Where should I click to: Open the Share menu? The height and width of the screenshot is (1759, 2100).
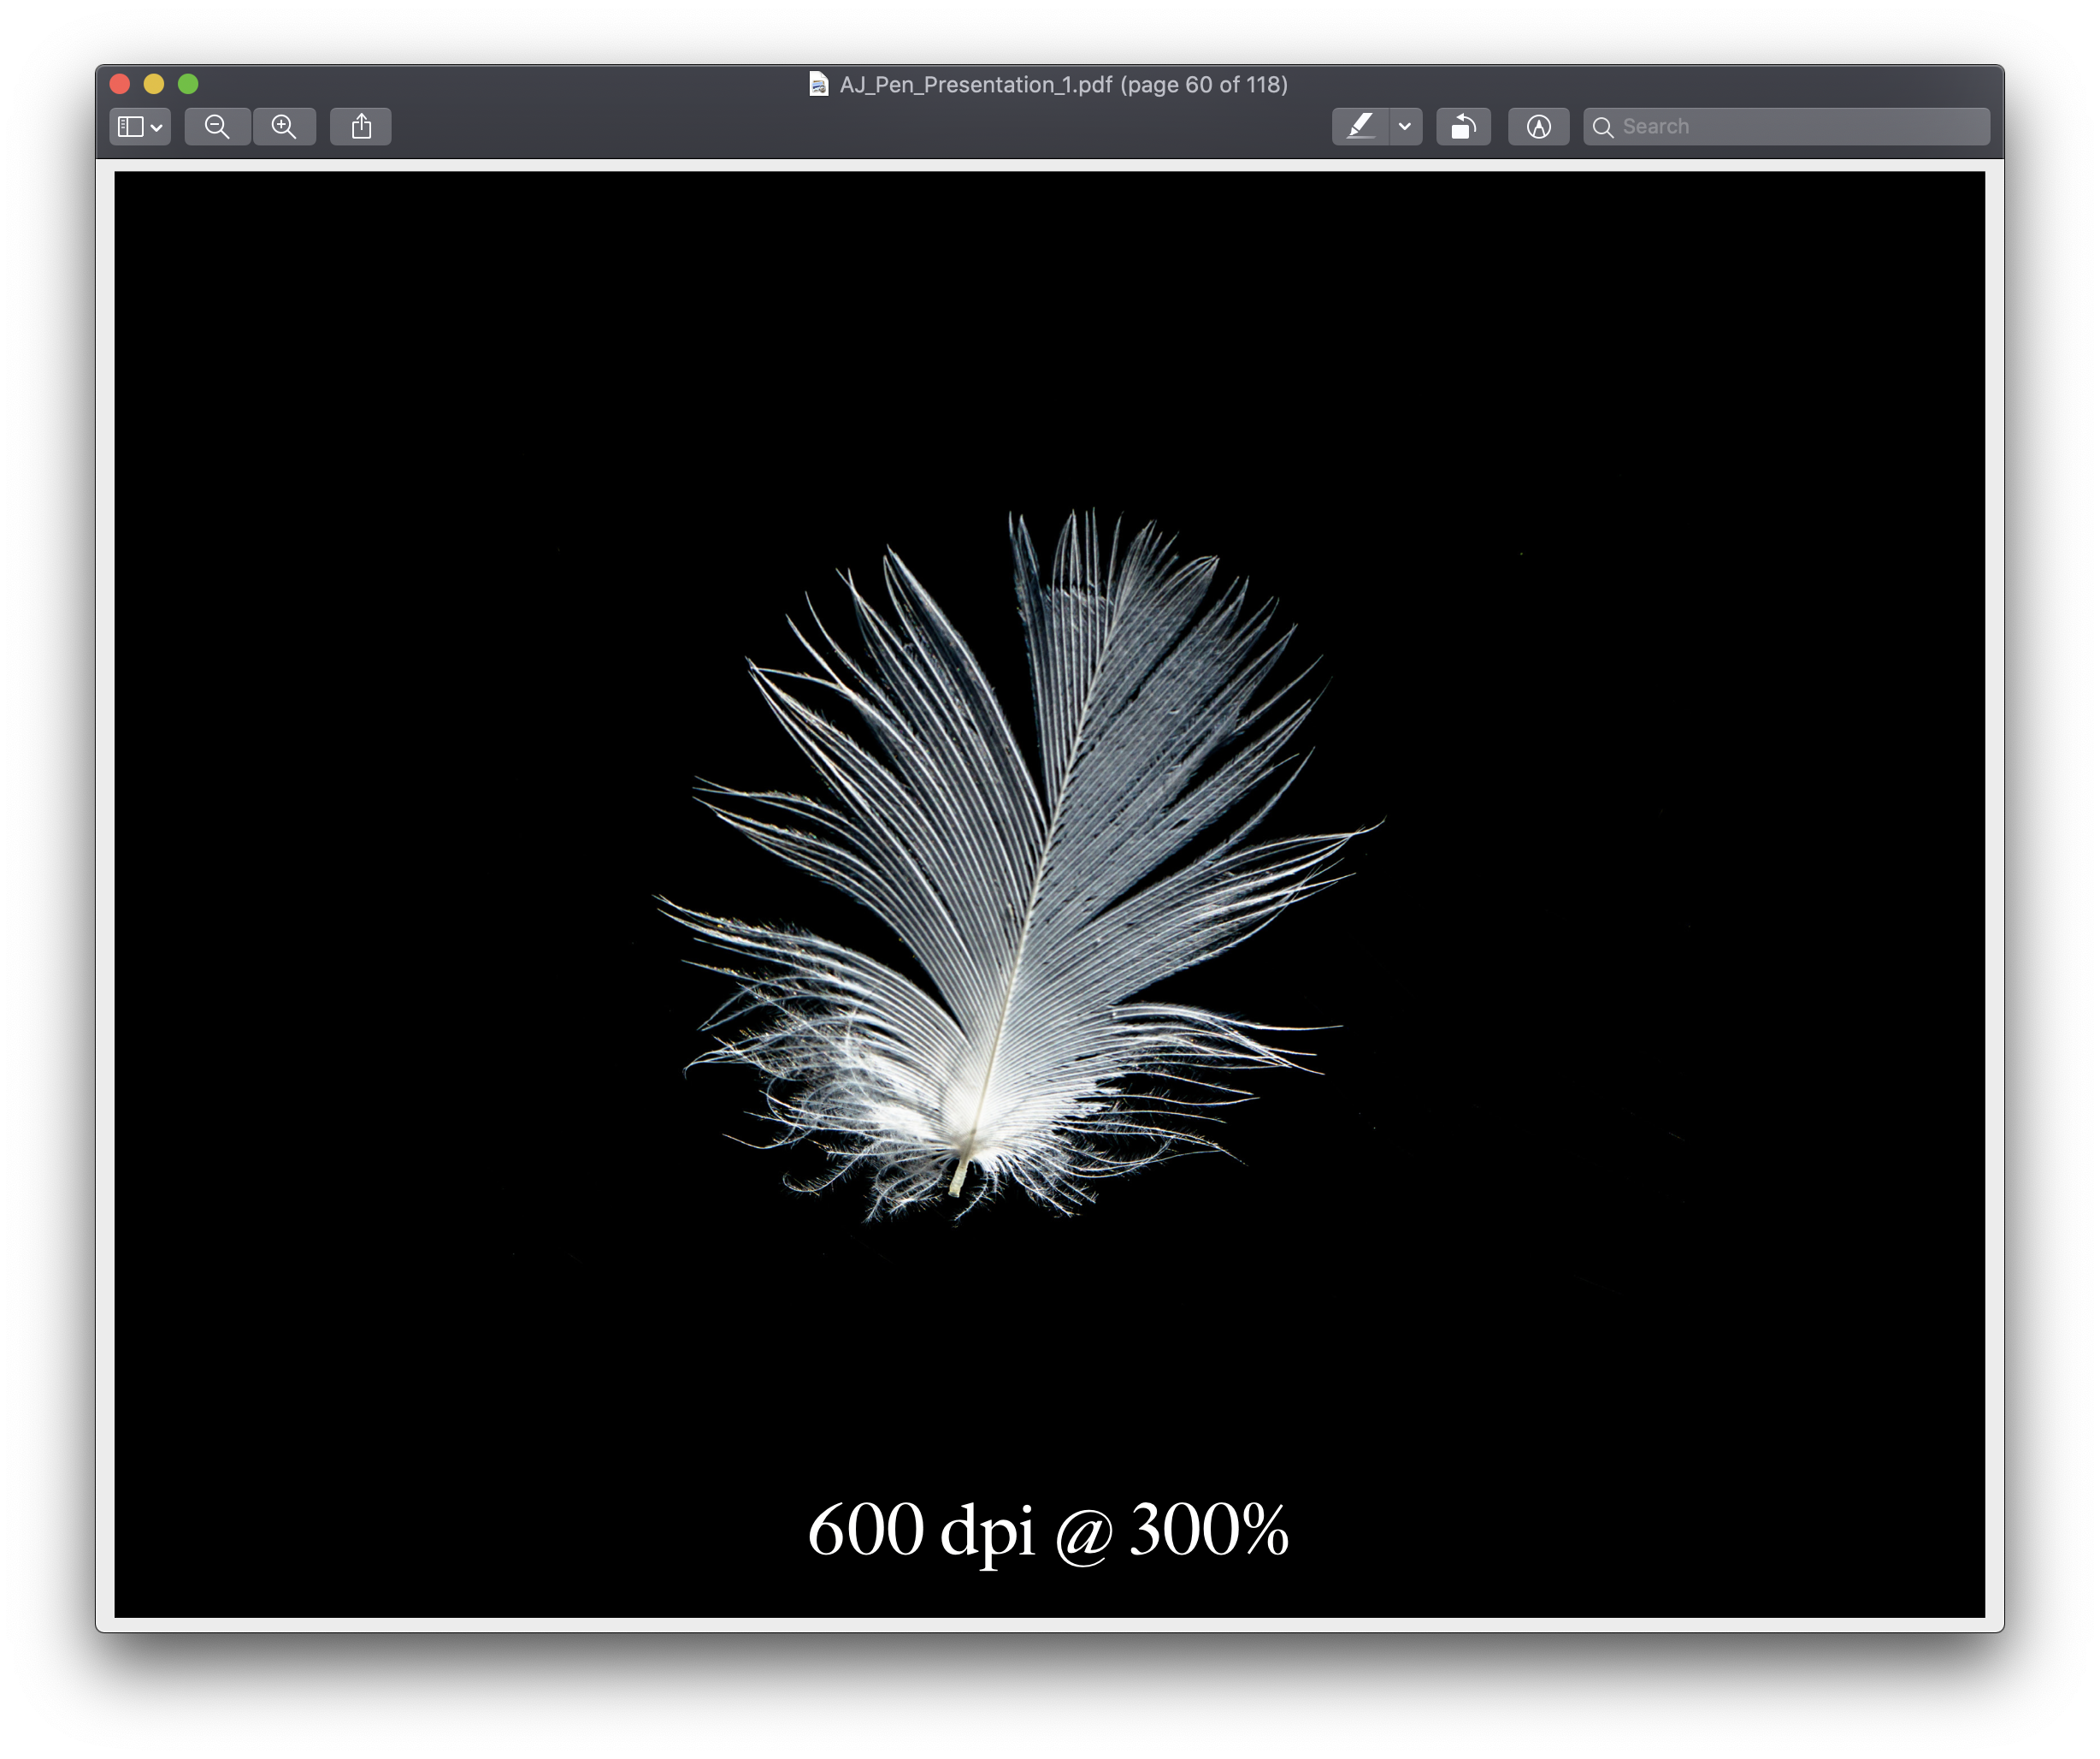click(361, 127)
